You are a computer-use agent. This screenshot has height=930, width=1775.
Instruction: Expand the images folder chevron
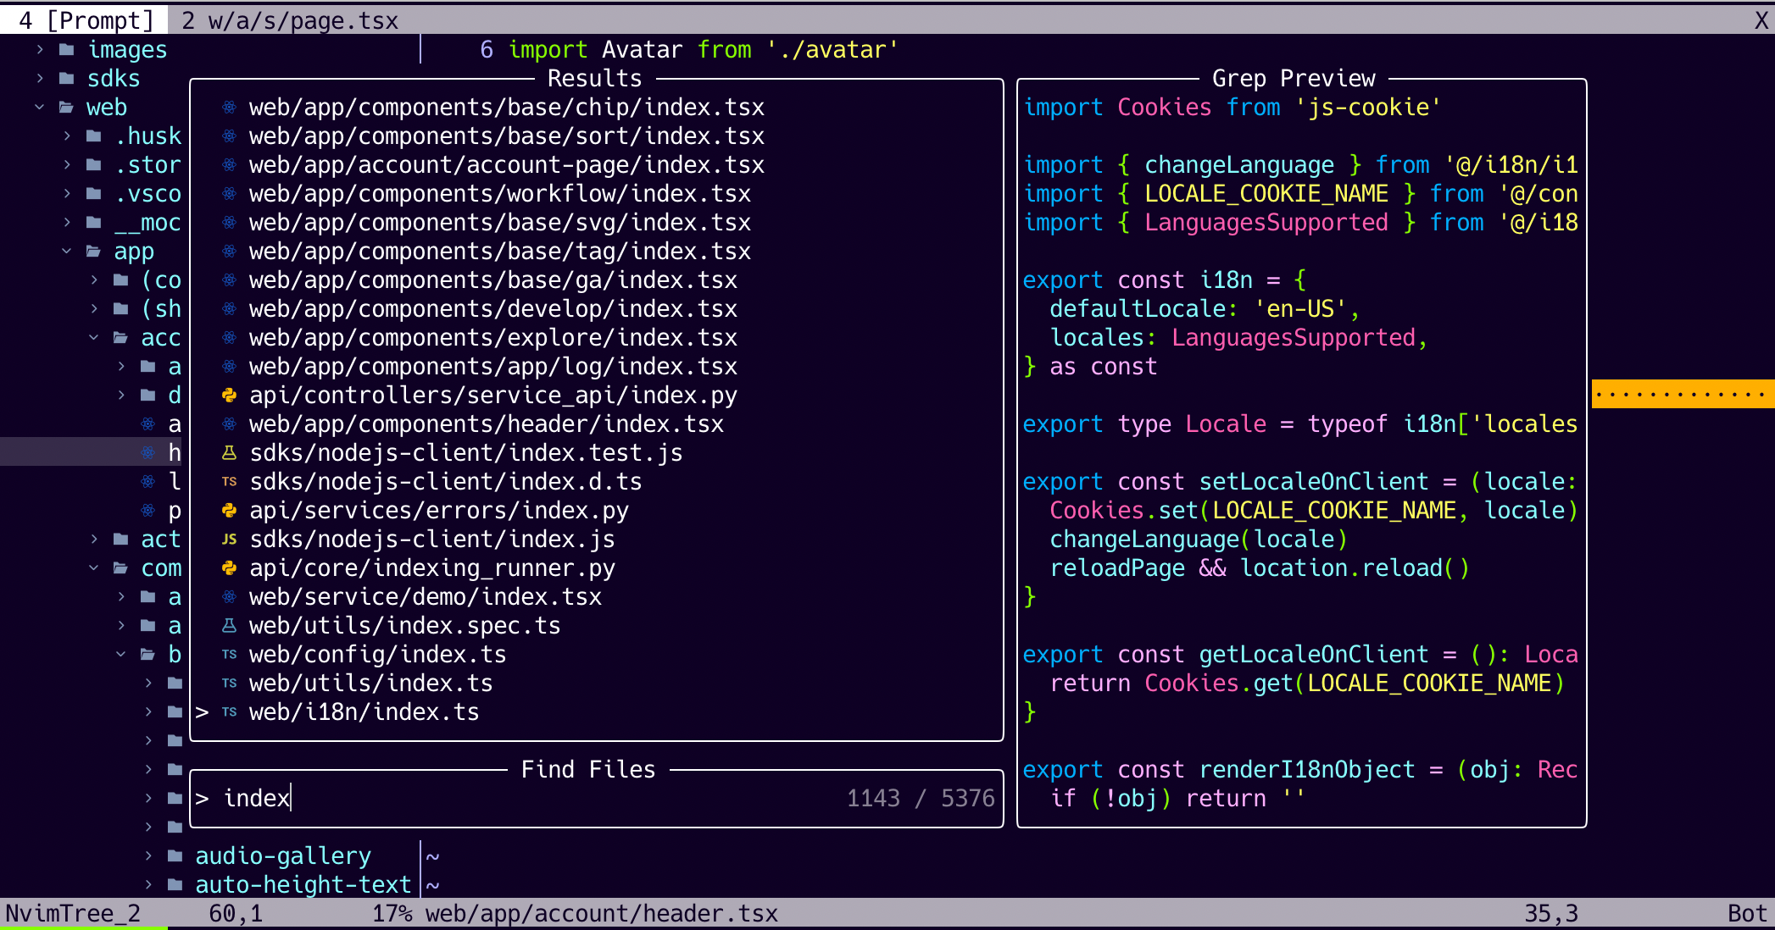40,50
